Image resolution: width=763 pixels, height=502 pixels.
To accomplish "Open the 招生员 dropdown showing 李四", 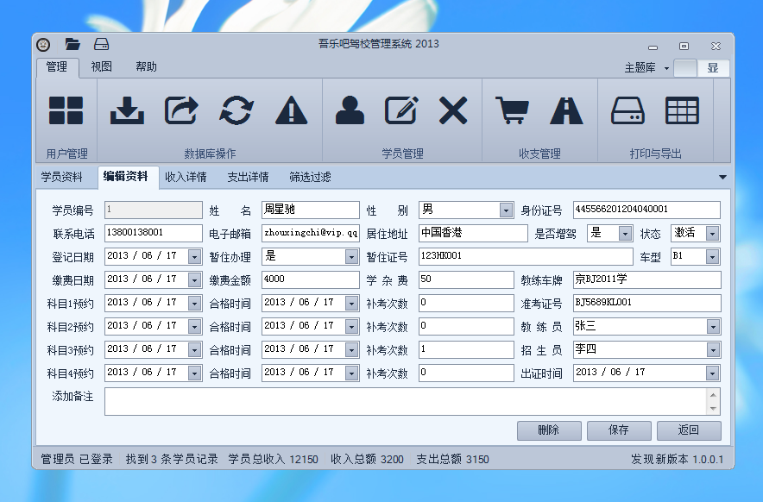I will 713,350.
